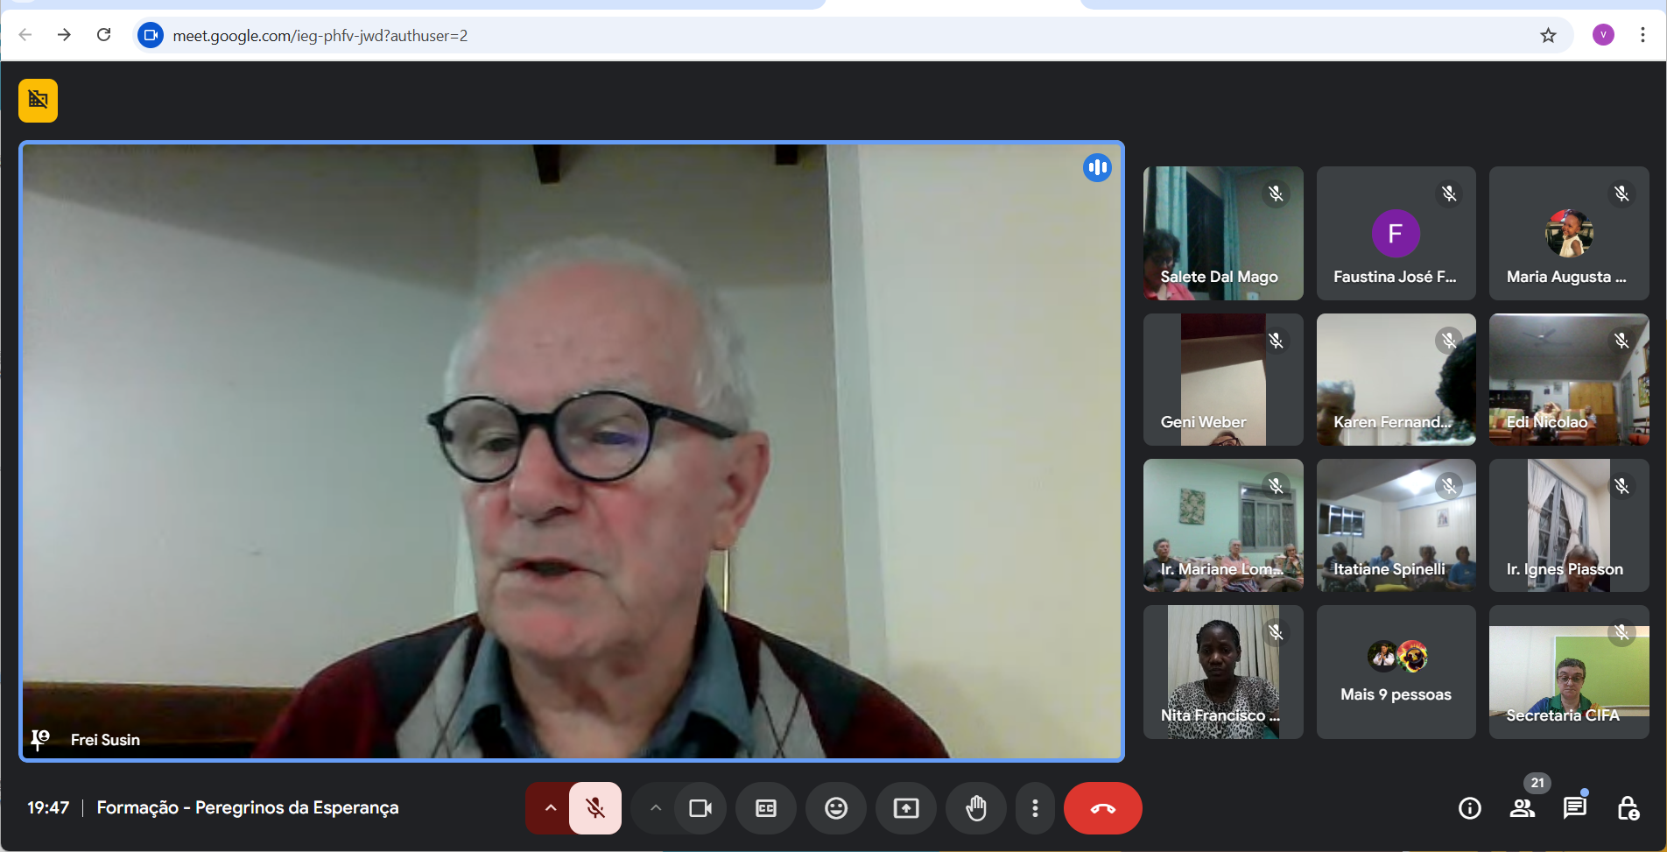The image size is (1667, 852).
Task: Select Faustina José tile with F avatar
Action: coord(1396,234)
